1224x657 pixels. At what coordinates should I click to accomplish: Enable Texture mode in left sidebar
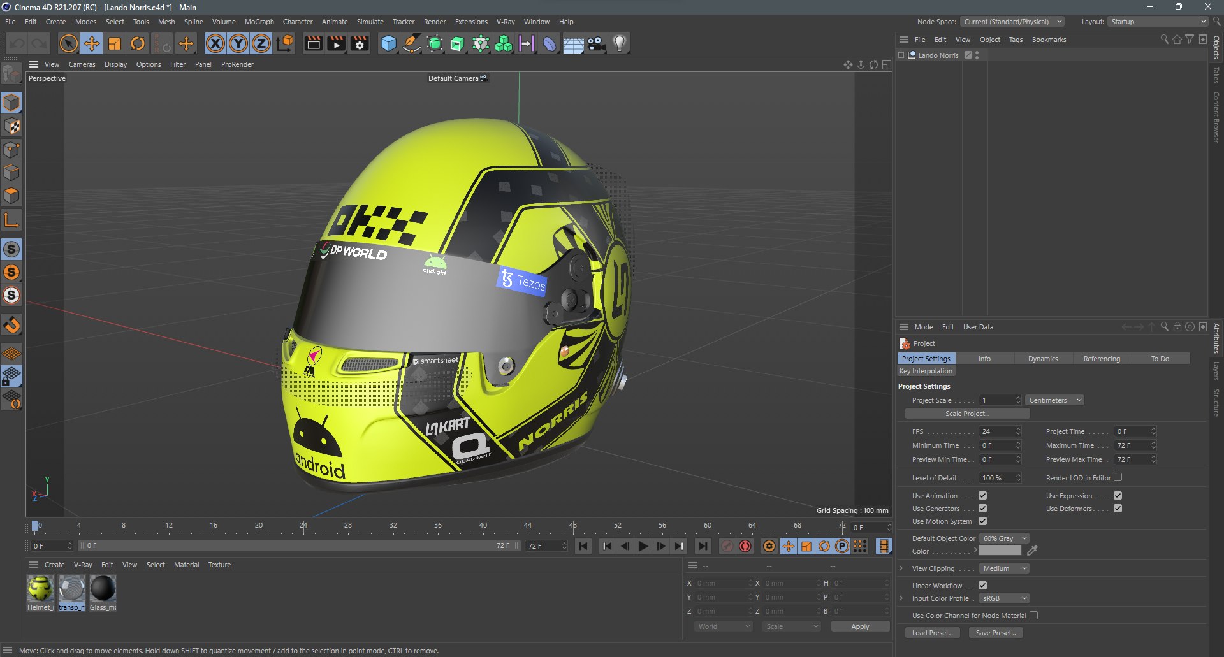[x=12, y=126]
